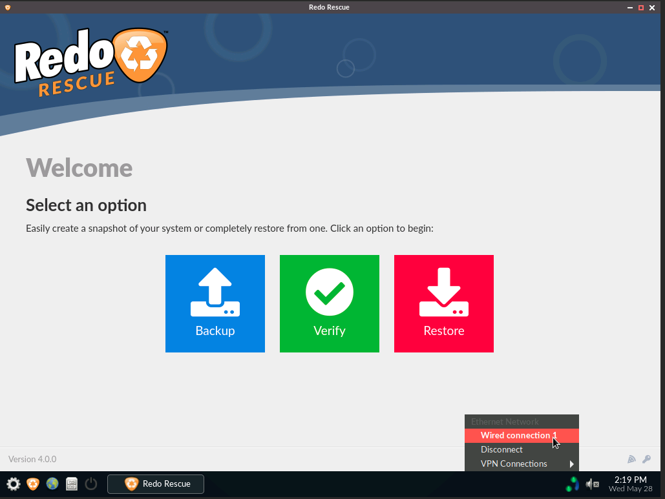Start a Backup with the blue tile

pos(215,303)
